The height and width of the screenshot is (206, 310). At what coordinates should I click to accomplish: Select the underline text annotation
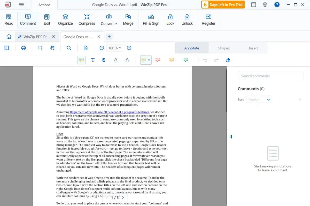[x=116, y=60]
